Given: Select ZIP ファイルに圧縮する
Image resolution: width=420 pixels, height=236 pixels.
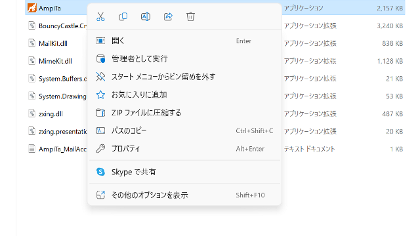Looking at the screenshot, I should pos(184,113).
